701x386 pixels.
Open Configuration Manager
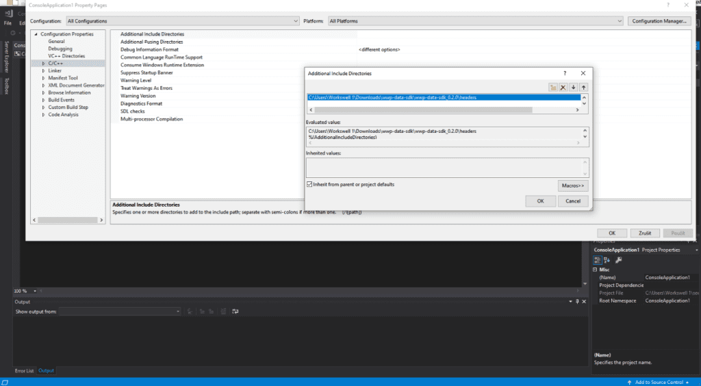(x=659, y=21)
